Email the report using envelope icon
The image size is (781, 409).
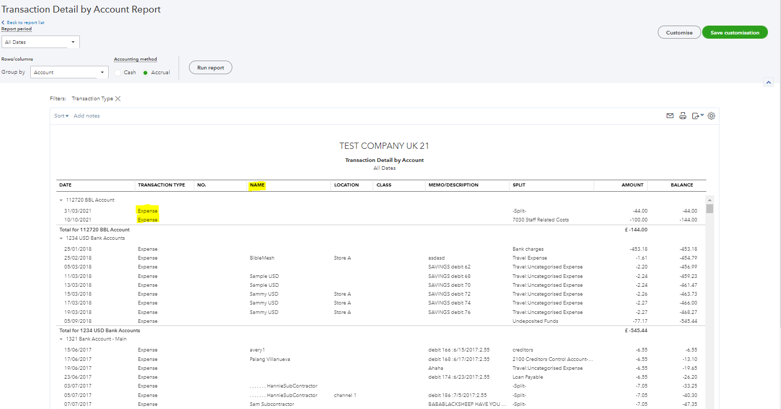click(x=670, y=116)
